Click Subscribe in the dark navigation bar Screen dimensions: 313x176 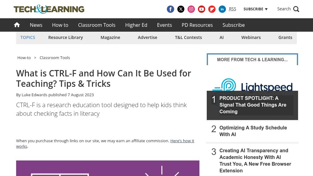coord(234,25)
